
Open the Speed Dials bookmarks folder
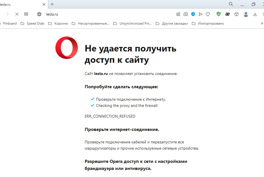coord(33,23)
